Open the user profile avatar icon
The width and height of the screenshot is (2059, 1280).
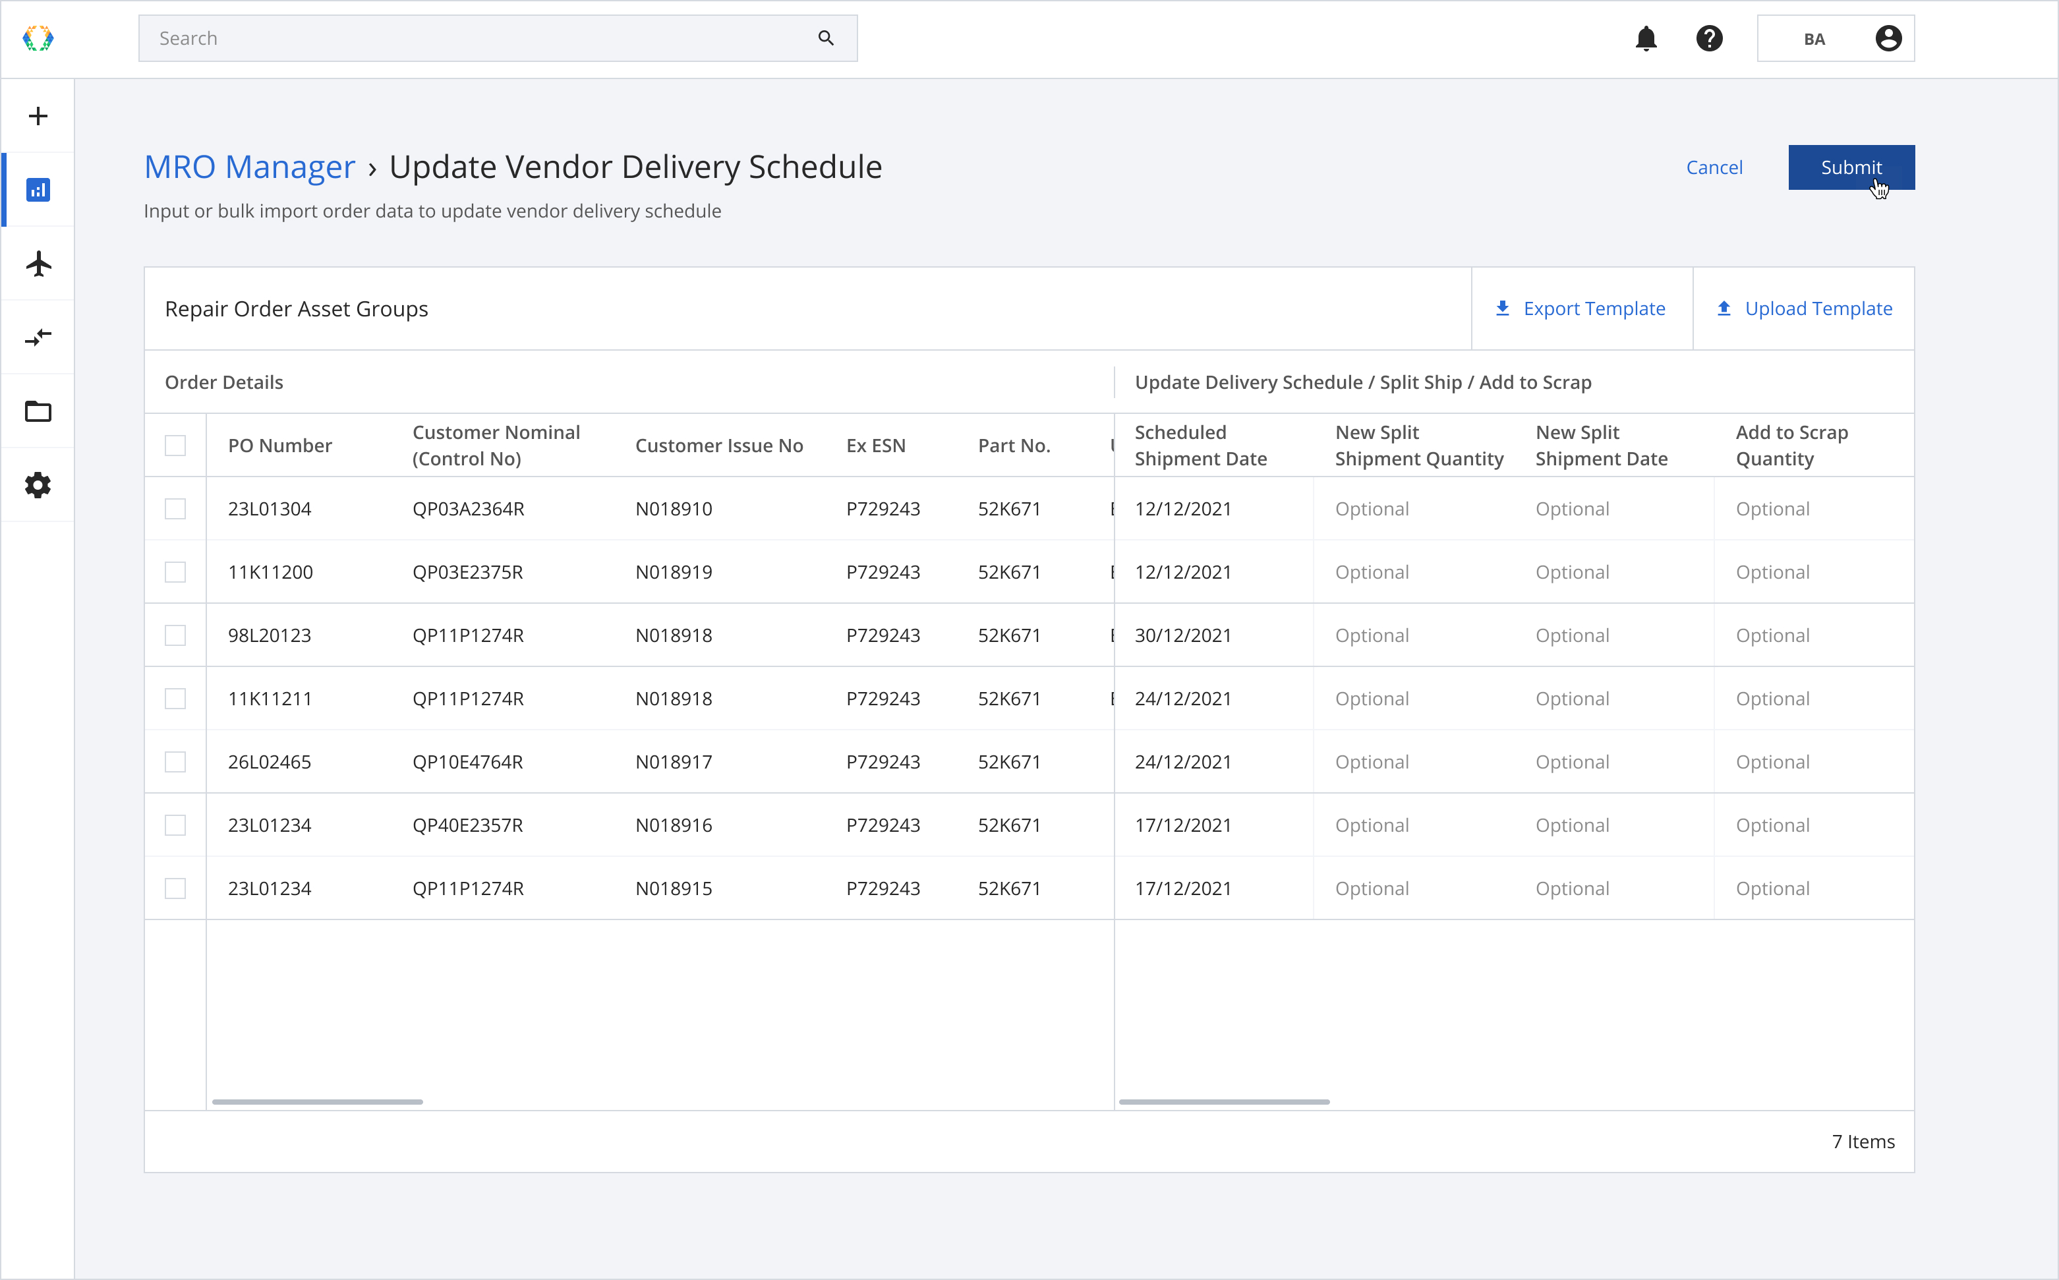(x=1888, y=39)
